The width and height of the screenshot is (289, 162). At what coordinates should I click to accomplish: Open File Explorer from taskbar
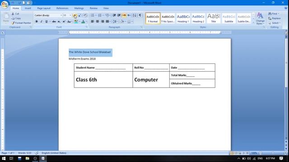27,158
